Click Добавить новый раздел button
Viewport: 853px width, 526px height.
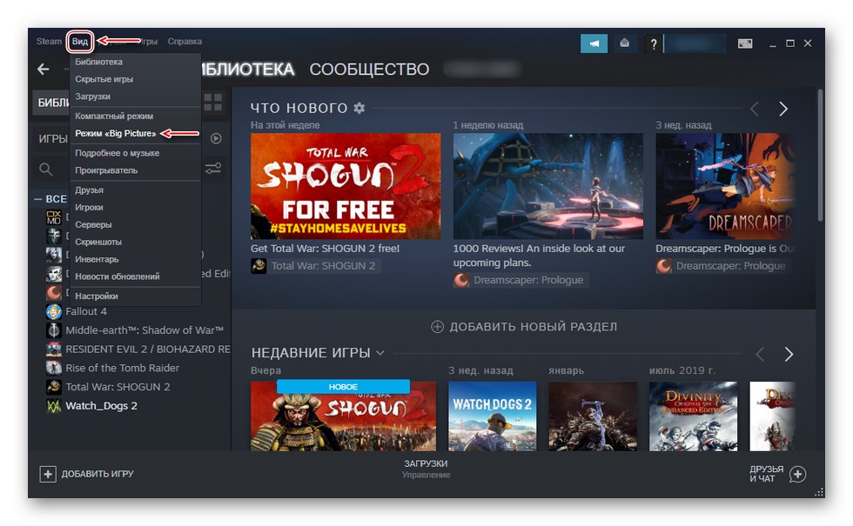(524, 327)
